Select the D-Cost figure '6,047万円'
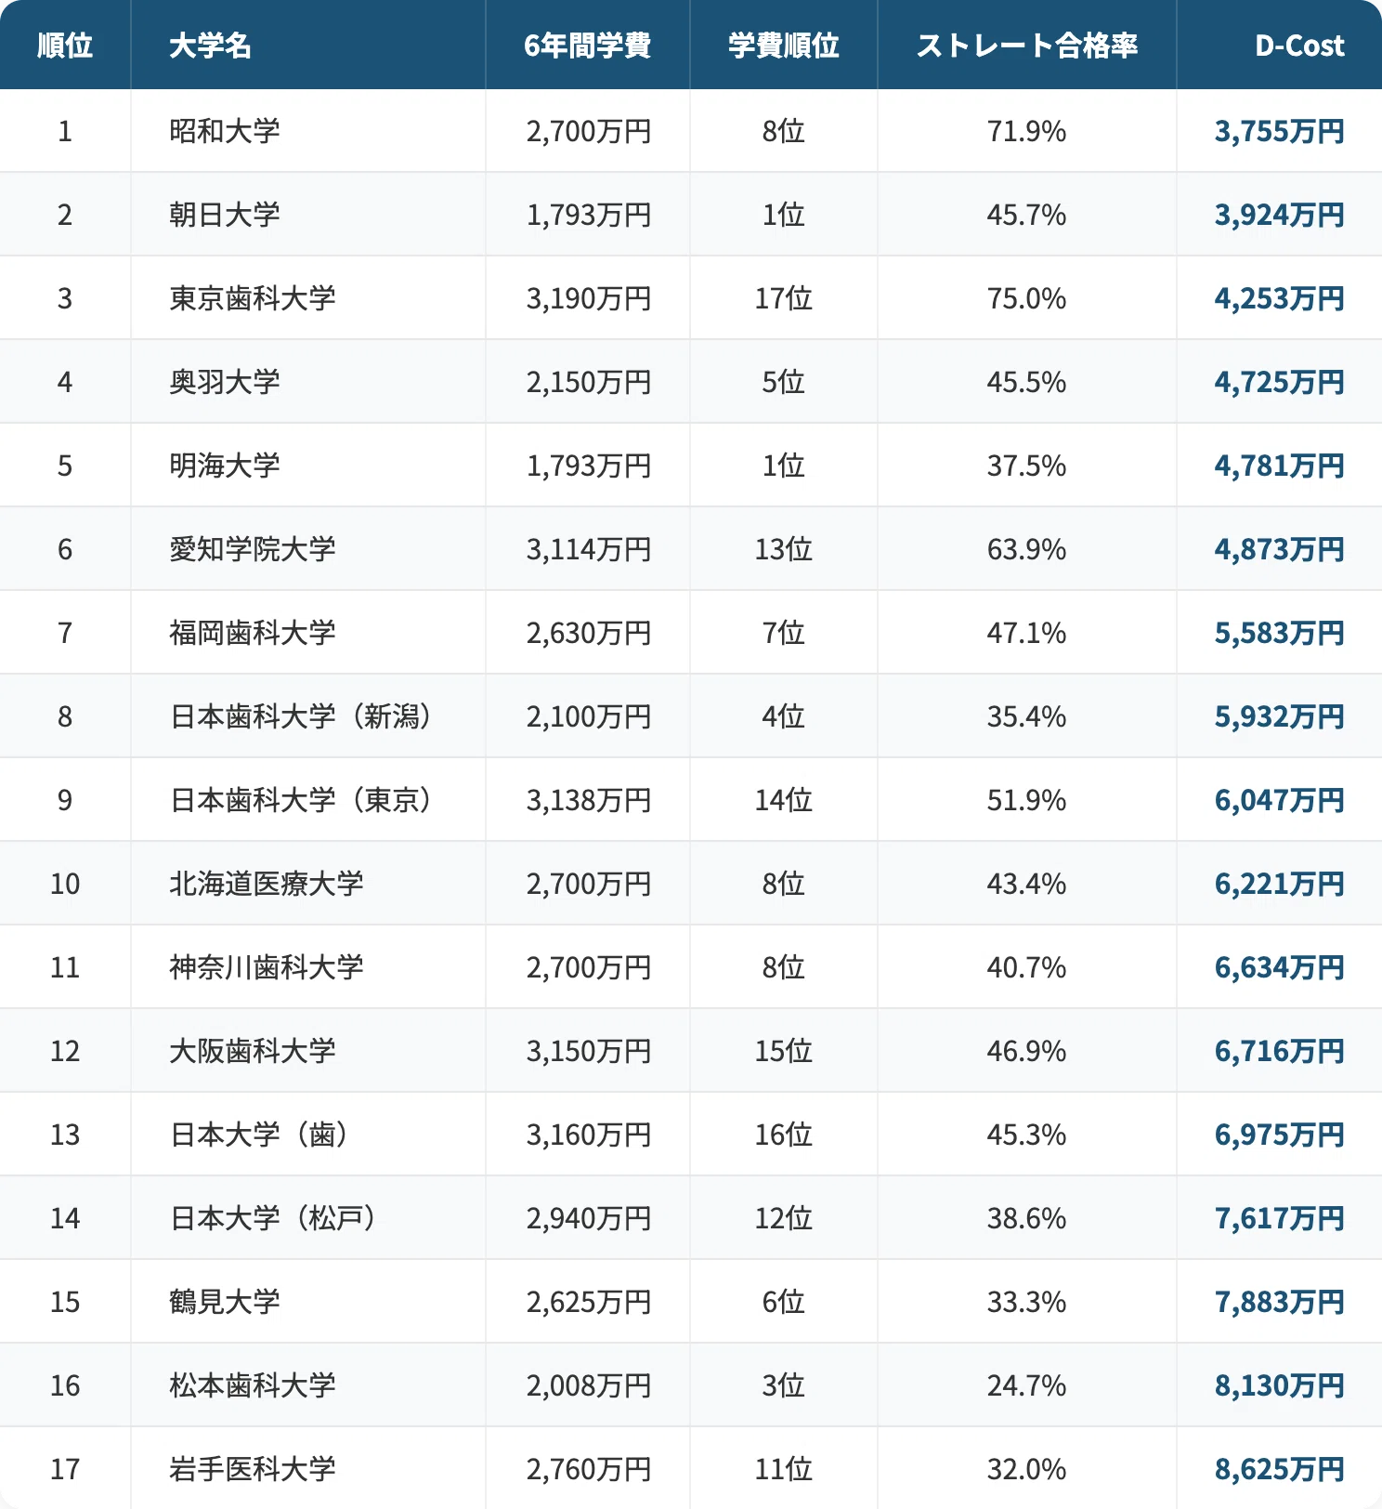The height and width of the screenshot is (1509, 1382). [1280, 800]
